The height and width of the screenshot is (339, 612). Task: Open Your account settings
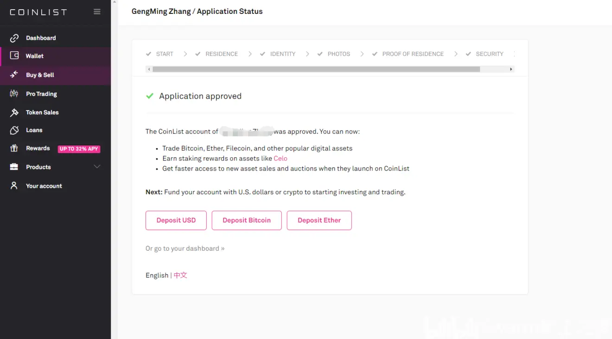tap(44, 186)
